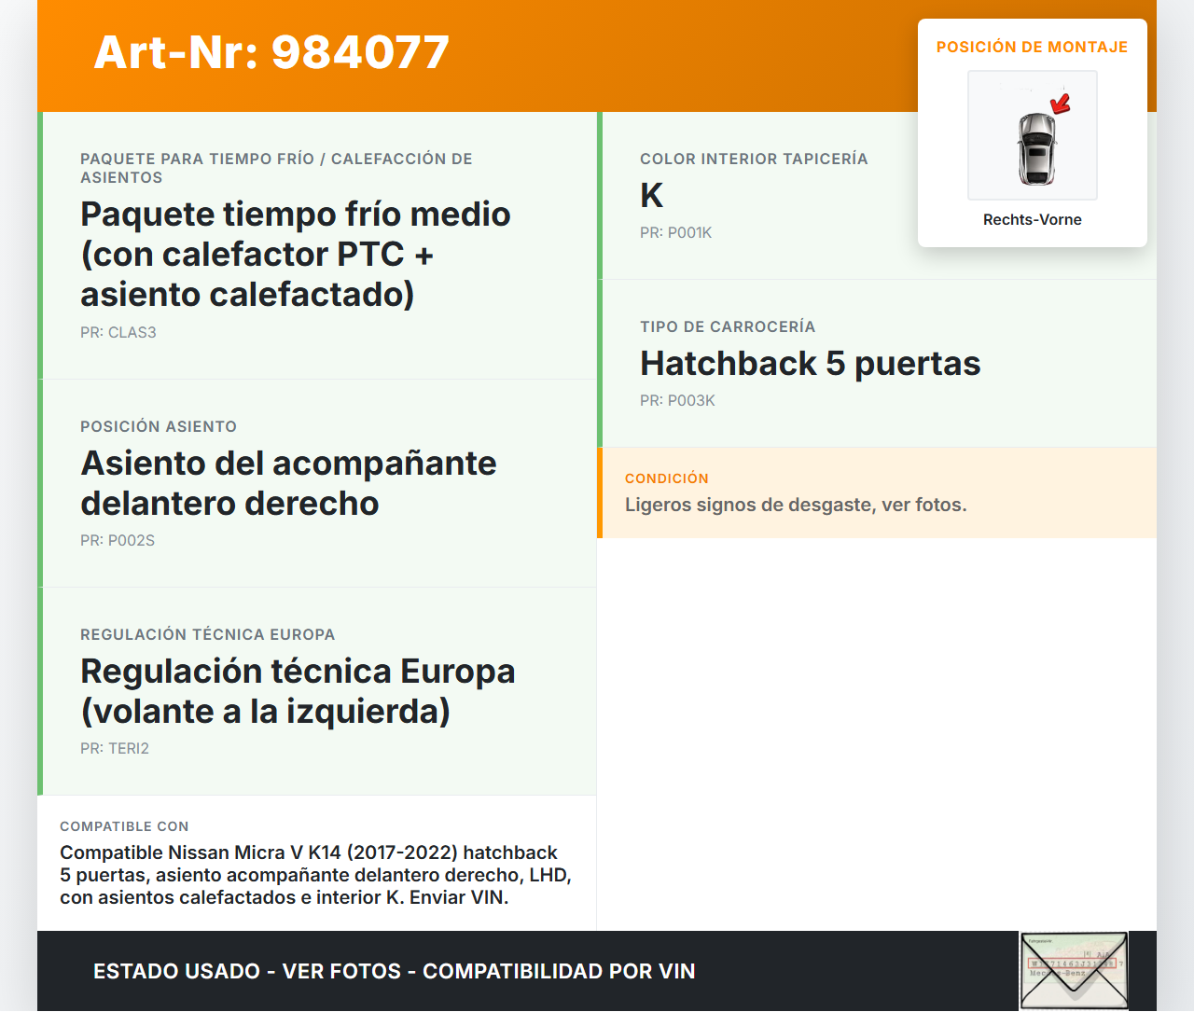
Task: Click the TIPO DE CARROCERÍA label
Action: pyautogui.click(x=728, y=326)
